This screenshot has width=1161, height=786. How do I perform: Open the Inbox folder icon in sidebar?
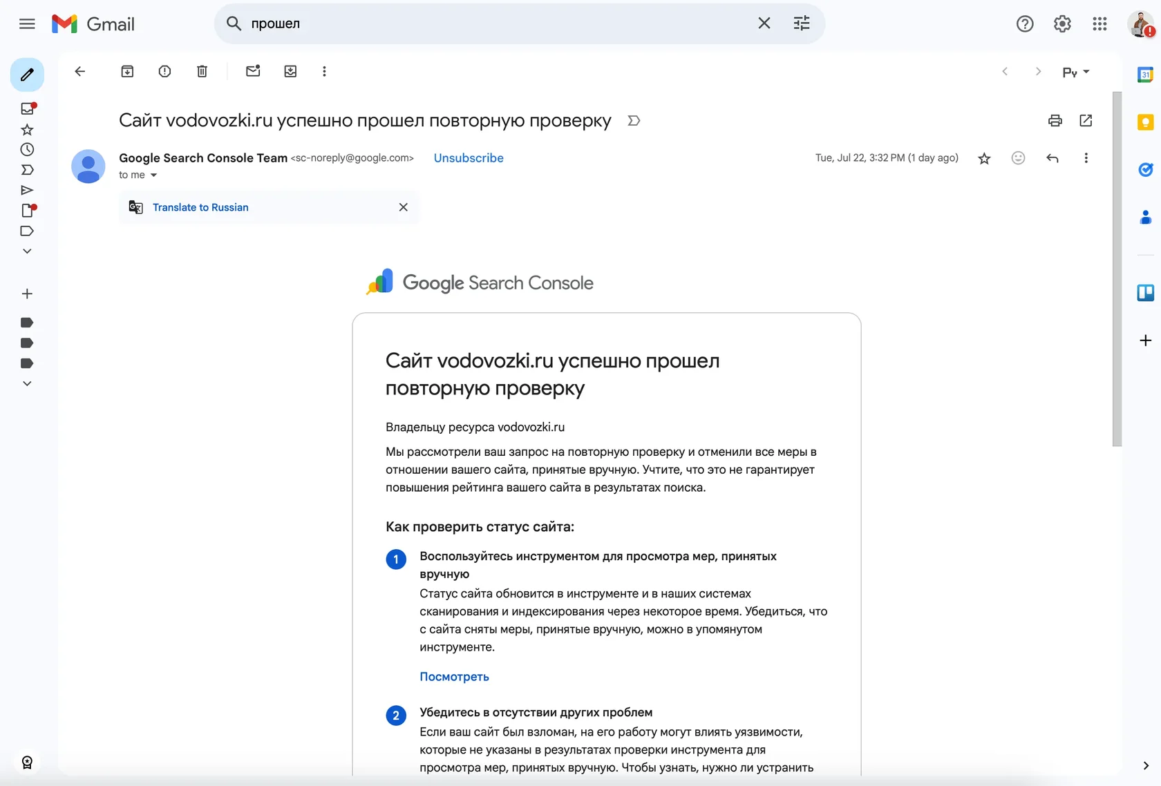[27, 108]
